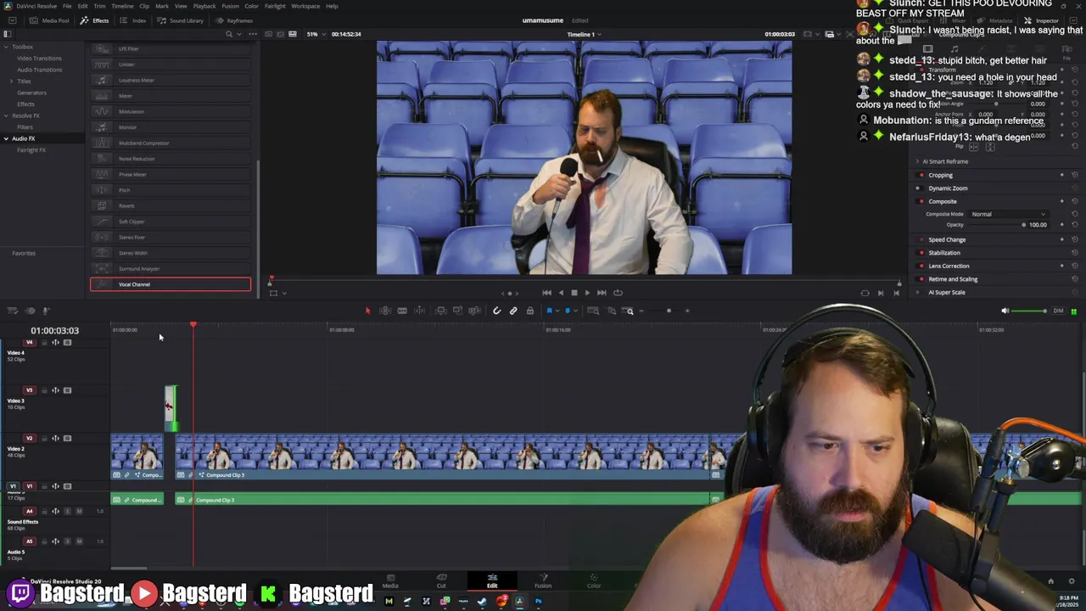
Task: Open the Timeline 1 name dropdown
Action: tap(585, 34)
